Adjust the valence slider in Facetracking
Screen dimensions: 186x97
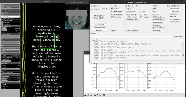click(11, 28)
